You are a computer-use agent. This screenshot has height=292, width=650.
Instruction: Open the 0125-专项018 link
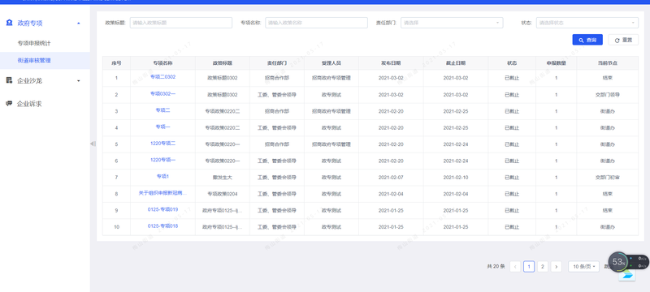163,225
